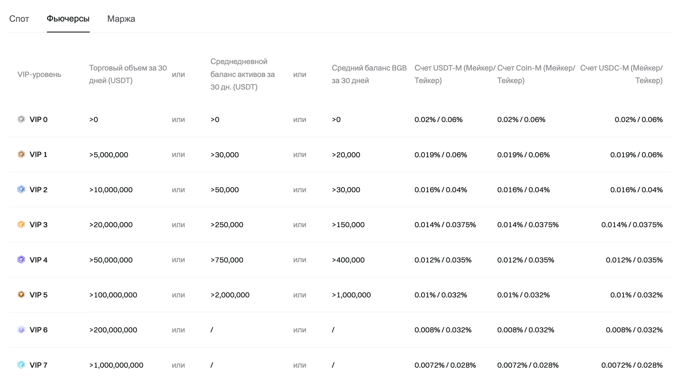Select the VIP 3 level label
This screenshot has height=379, width=679.
(39, 225)
